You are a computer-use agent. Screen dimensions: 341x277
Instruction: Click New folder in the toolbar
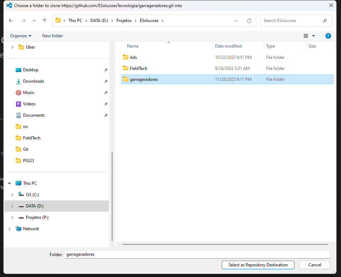coord(53,36)
